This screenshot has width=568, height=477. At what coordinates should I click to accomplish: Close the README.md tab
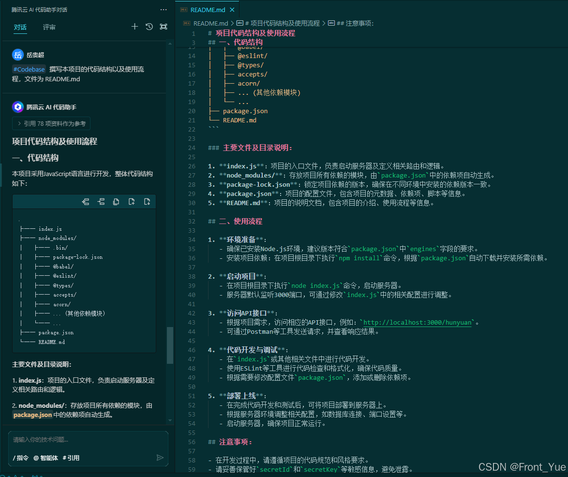pyautogui.click(x=232, y=10)
